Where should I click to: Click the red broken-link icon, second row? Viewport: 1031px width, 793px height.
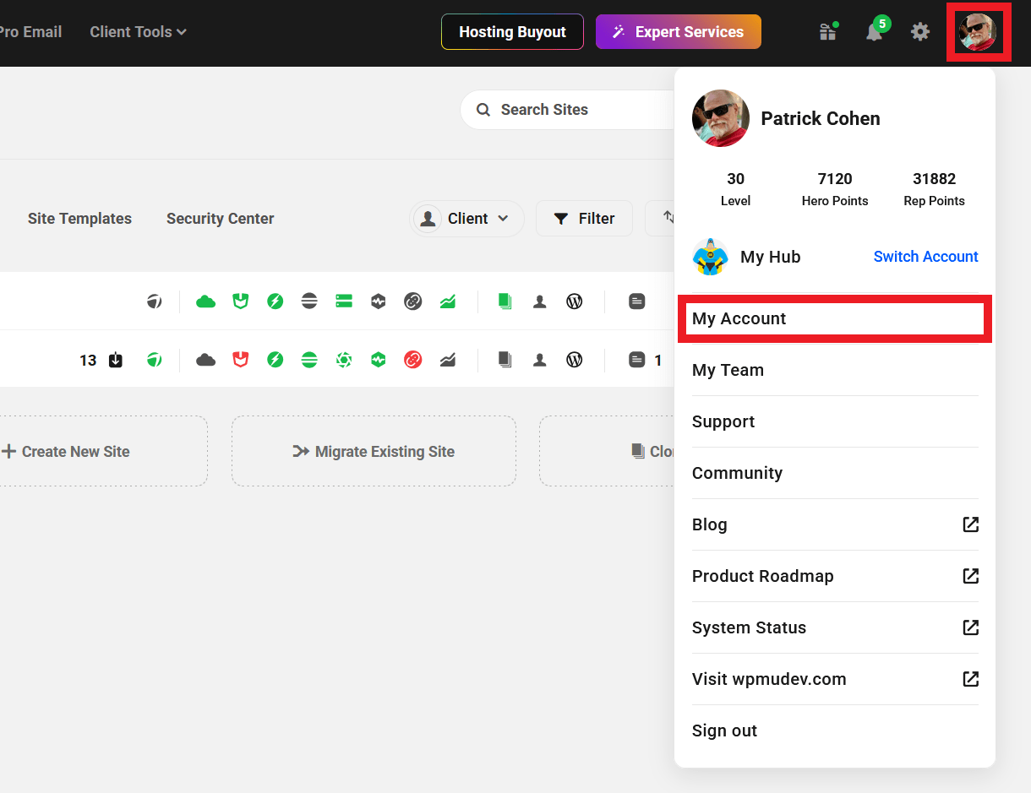(x=412, y=360)
